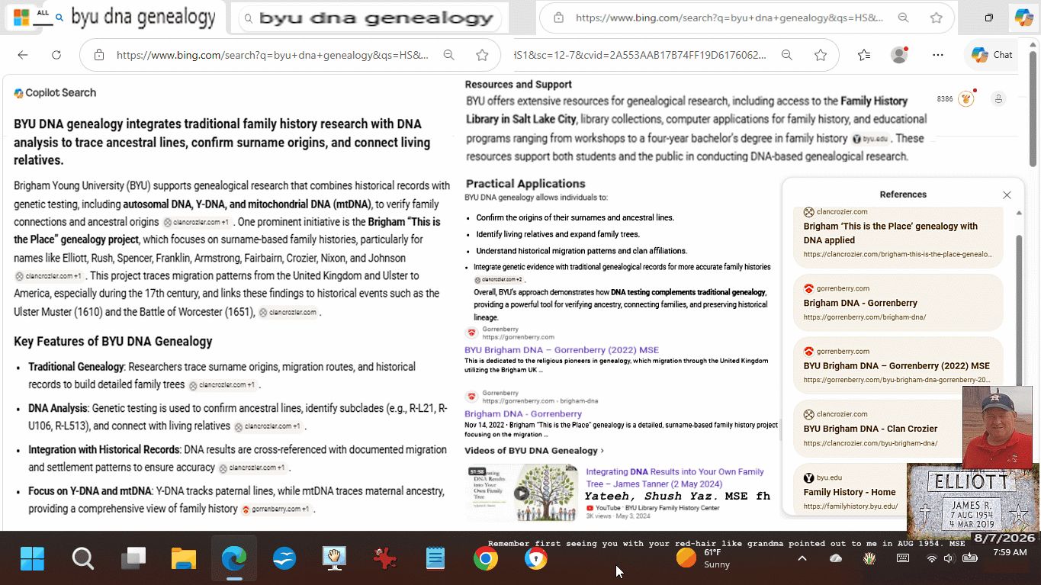Open the Copilot Chat button
Image resolution: width=1041 pixels, height=585 pixels.
[x=991, y=55]
